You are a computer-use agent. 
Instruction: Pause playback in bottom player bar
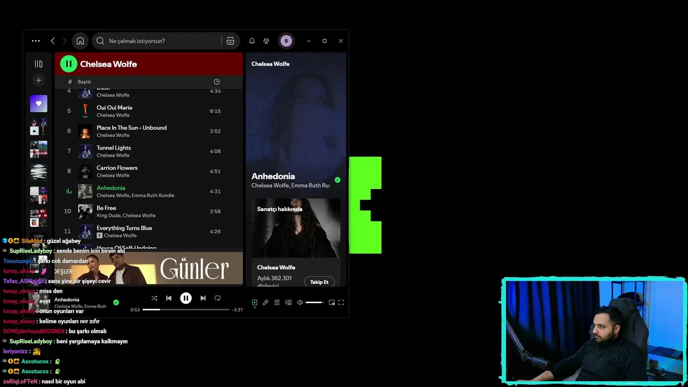coord(185,298)
